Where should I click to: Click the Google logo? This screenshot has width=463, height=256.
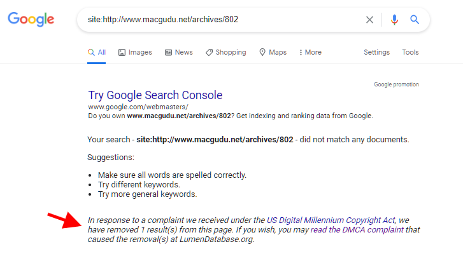pos(31,19)
